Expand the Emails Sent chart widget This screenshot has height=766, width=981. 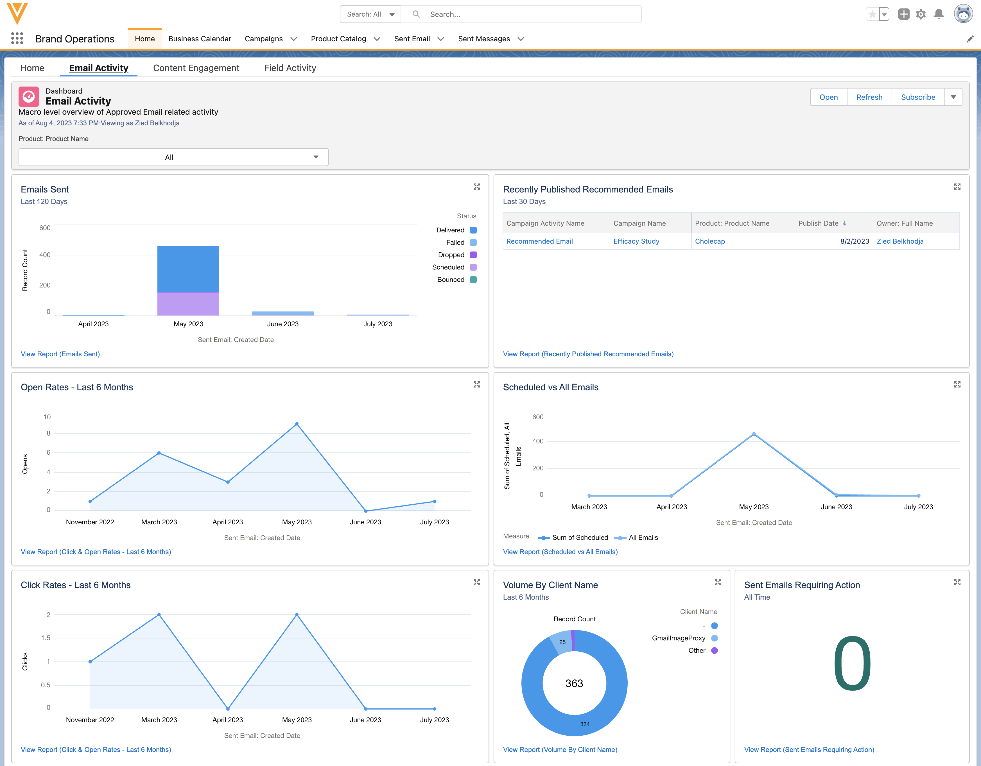[476, 187]
